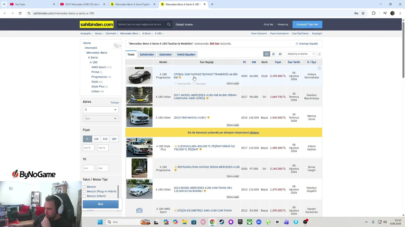Switch to the 2013 Mercedes A180 CDI browser tab
This screenshot has height=227, width=405.
[x=83, y=4]
